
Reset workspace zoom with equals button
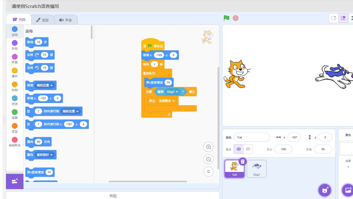coord(208,172)
